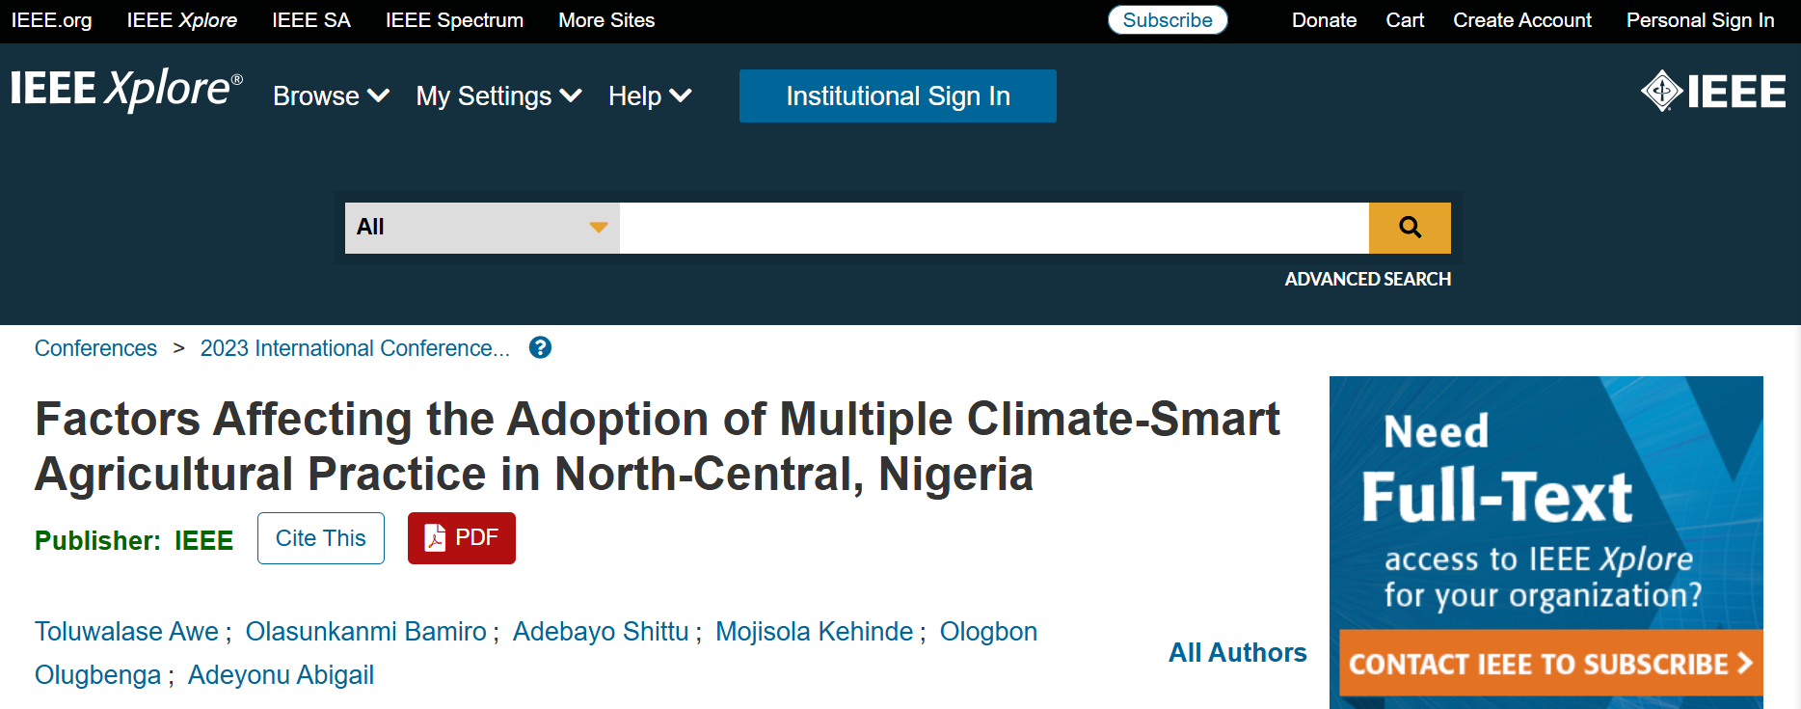The width and height of the screenshot is (1801, 709).
Task: Click Contact IEEE to Subscribe banner
Action: [1550, 664]
